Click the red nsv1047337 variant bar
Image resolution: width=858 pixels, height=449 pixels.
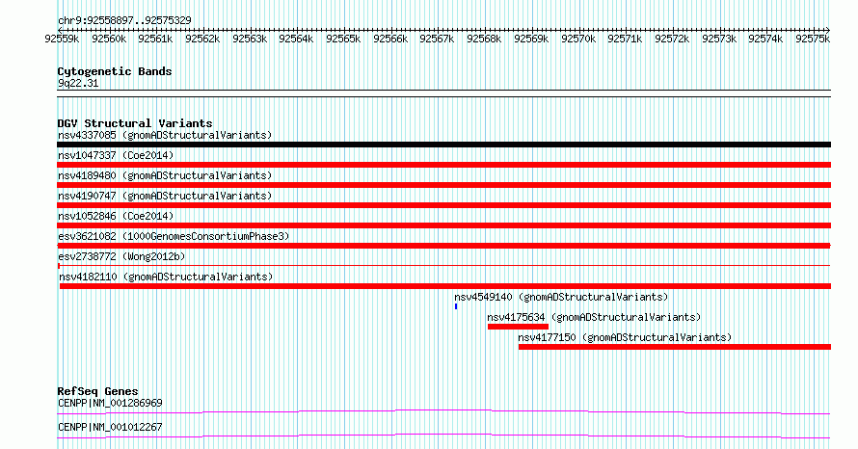[443, 165]
